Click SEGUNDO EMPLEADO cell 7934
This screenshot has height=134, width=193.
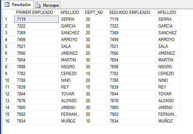pyautogui.click(x=131, y=121)
